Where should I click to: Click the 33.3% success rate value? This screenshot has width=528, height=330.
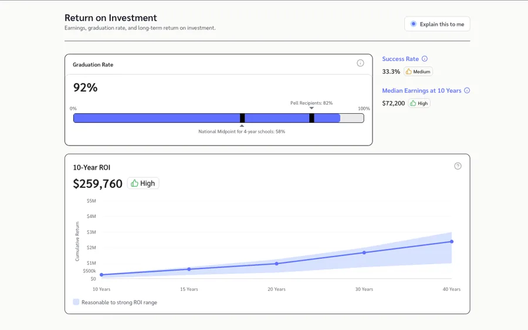(x=391, y=72)
